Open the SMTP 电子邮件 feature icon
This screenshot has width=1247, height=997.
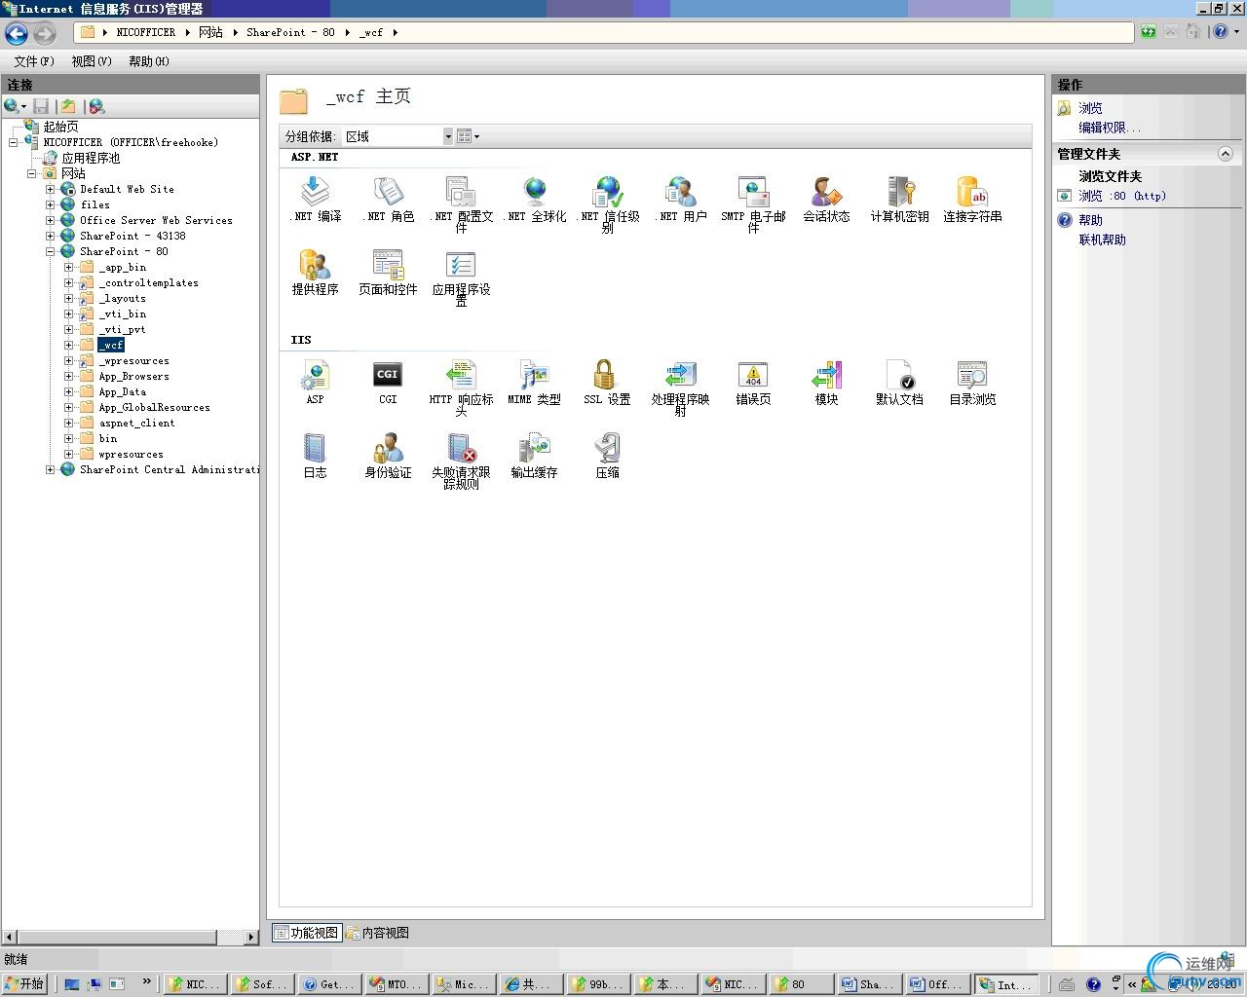pyautogui.click(x=753, y=204)
